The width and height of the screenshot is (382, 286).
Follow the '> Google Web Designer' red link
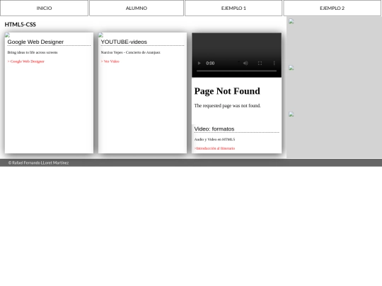pos(26,61)
